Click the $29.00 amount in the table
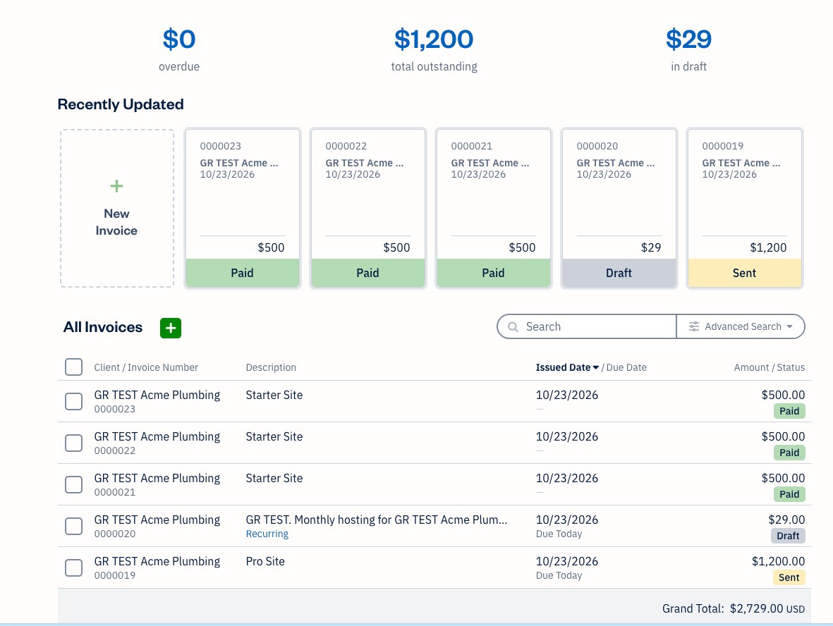Viewport: 833px width, 626px height. 786,520
